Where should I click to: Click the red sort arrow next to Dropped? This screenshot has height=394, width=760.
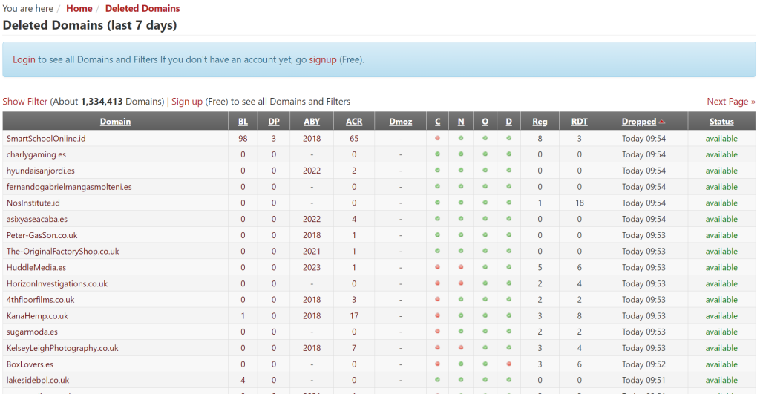click(662, 122)
